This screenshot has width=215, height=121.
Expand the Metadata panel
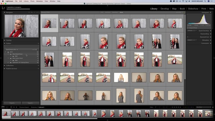[211, 40]
